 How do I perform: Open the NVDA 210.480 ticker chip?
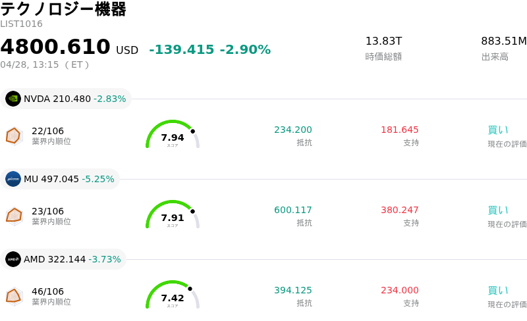tap(66, 99)
